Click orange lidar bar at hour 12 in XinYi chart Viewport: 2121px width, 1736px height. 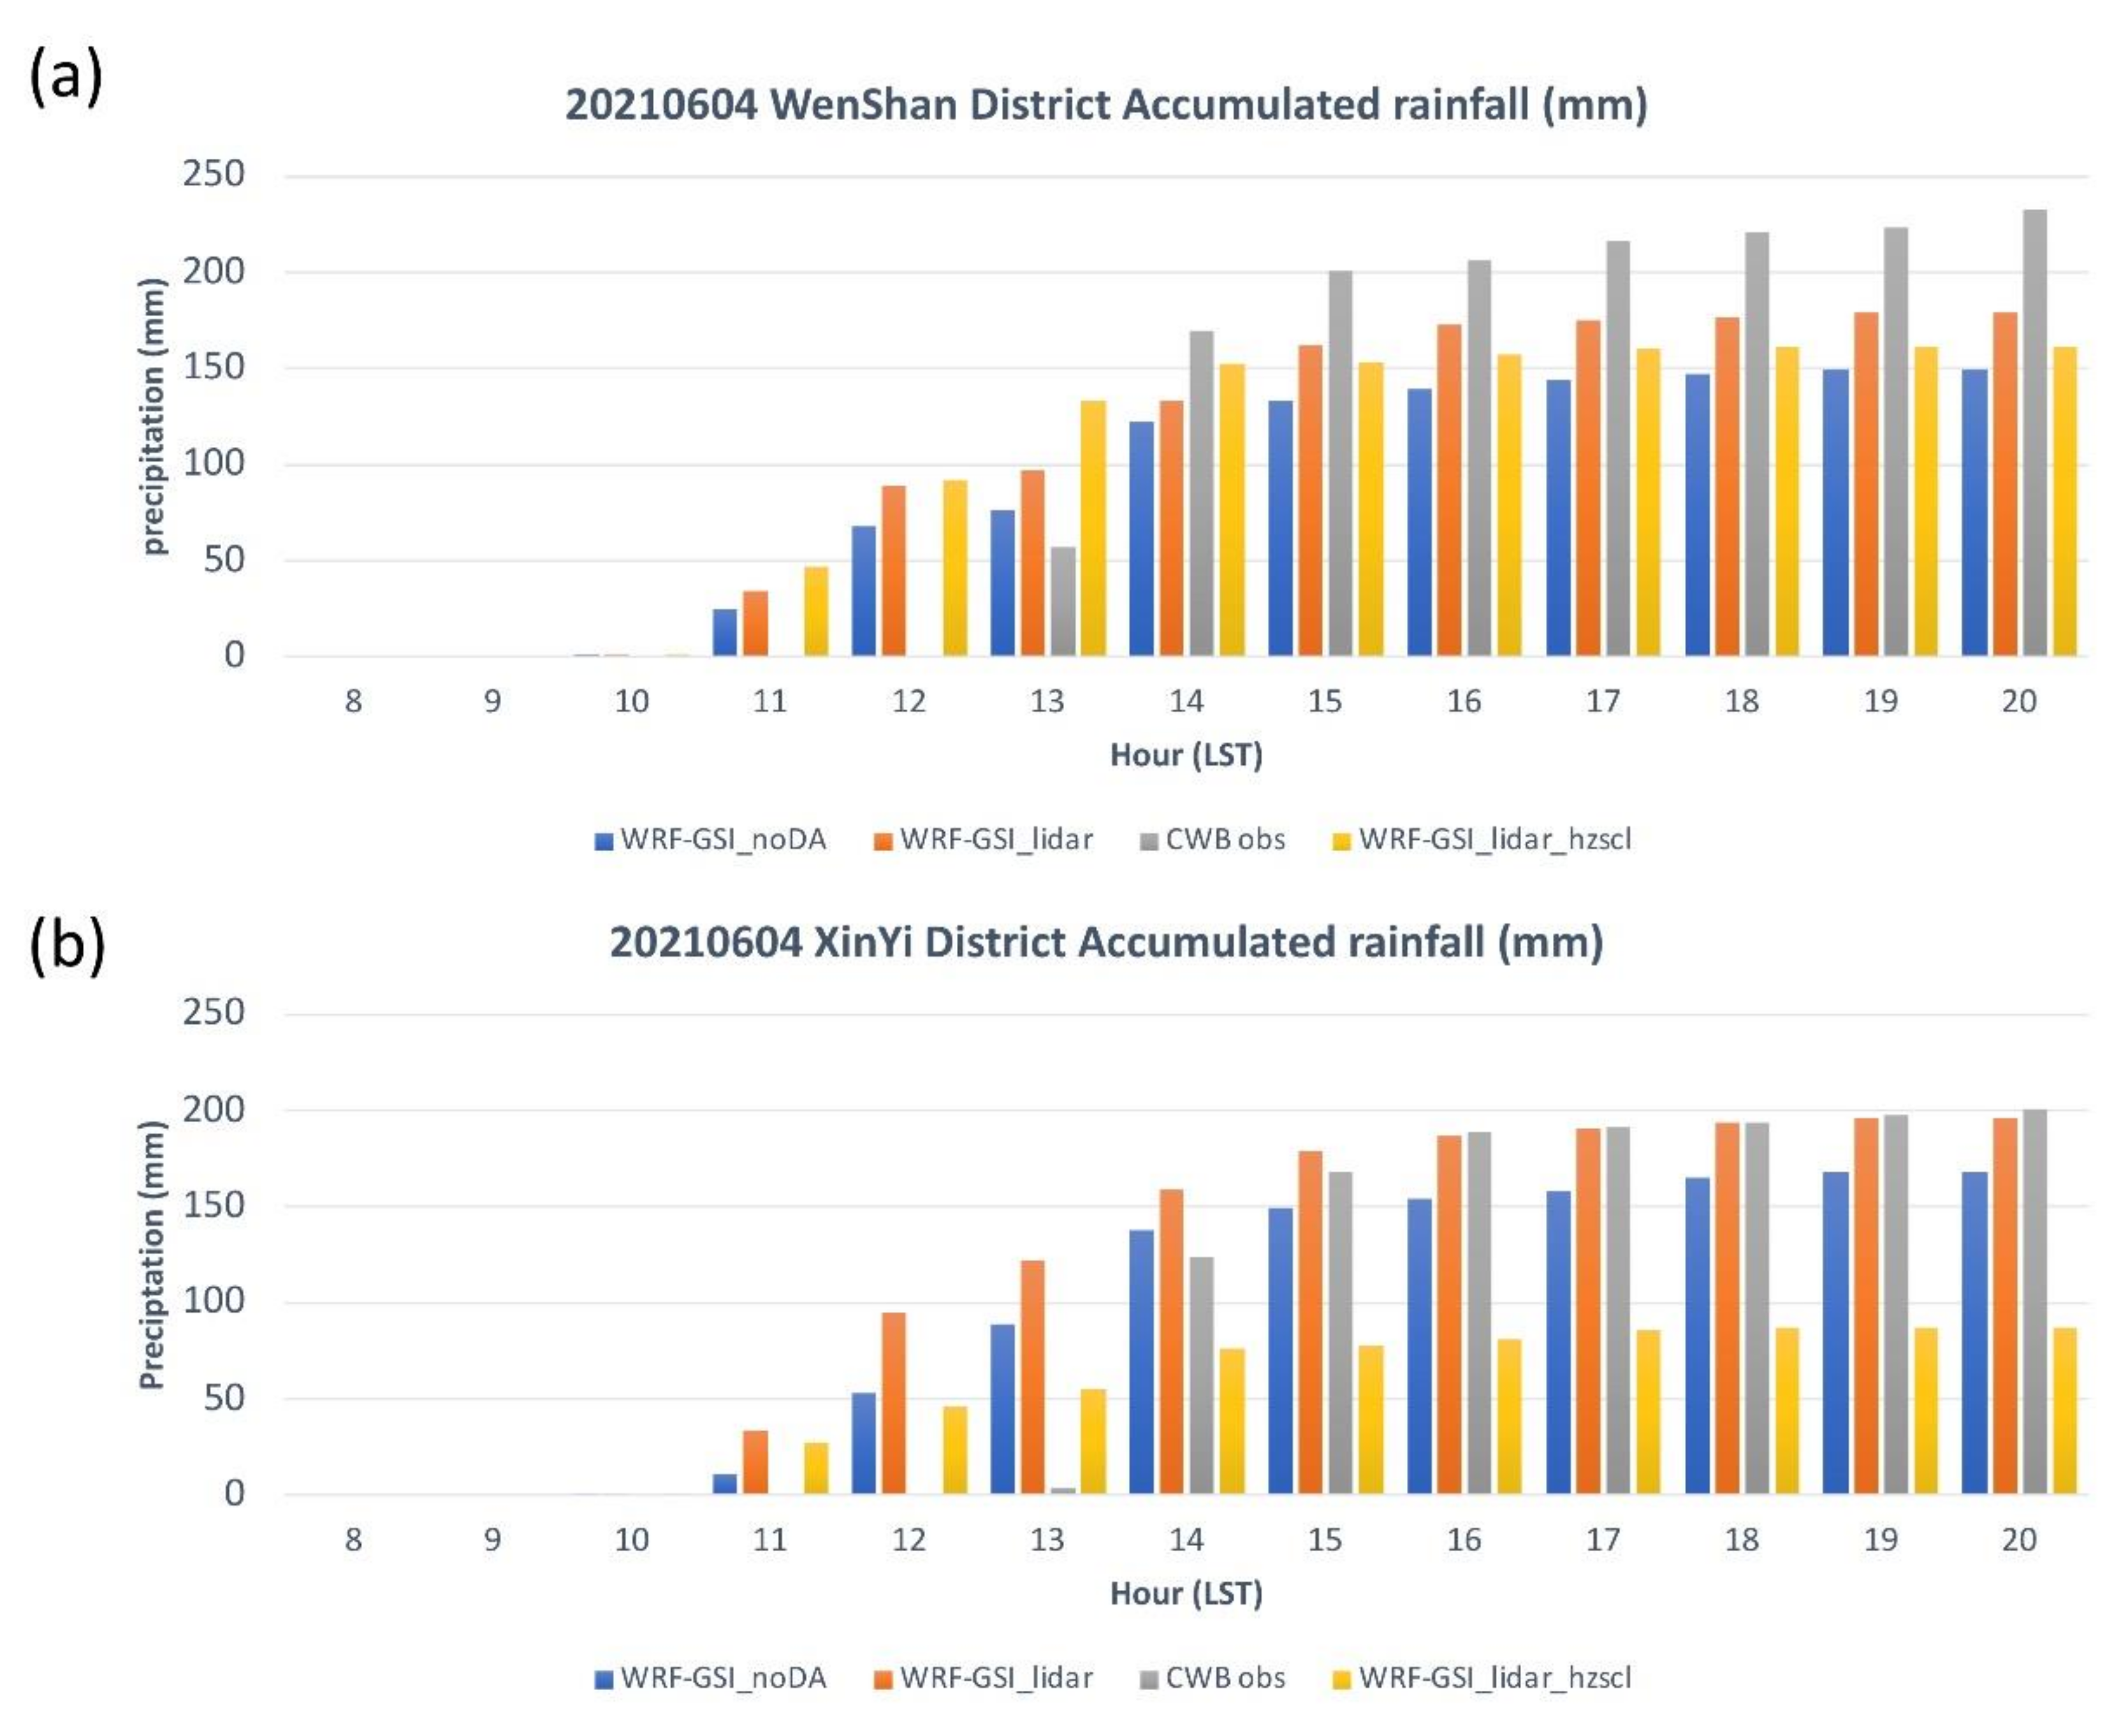click(893, 1403)
